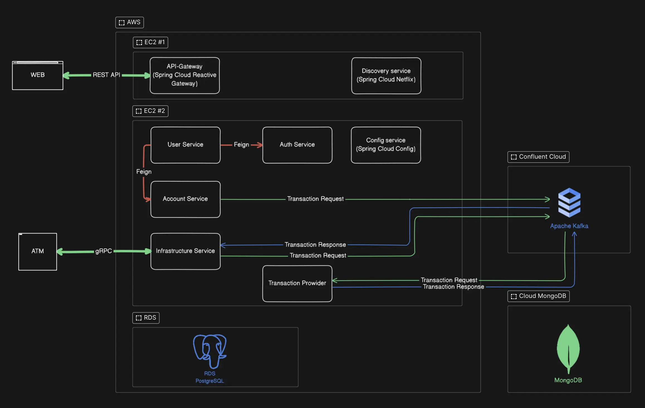
Task: Select the Infrastructure Service node
Action: (185, 251)
